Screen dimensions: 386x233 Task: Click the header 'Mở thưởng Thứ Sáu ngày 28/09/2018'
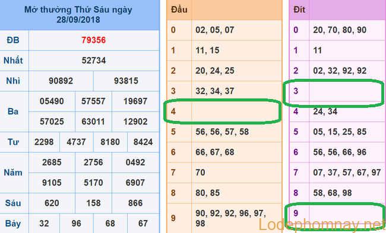pyautogui.click(x=78, y=14)
